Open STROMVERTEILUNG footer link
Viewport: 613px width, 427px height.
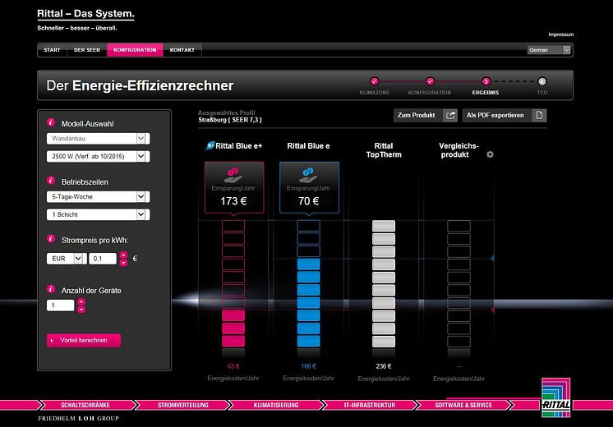[183, 405]
